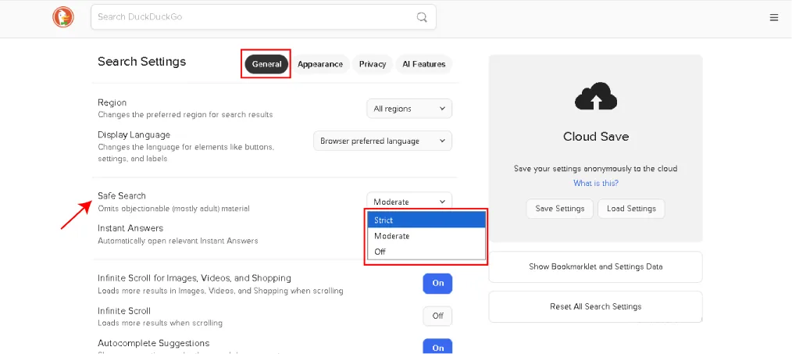Click the Safe Search dropdown showing Moderate
Viewport: 792px width, 354px height.
click(409, 201)
